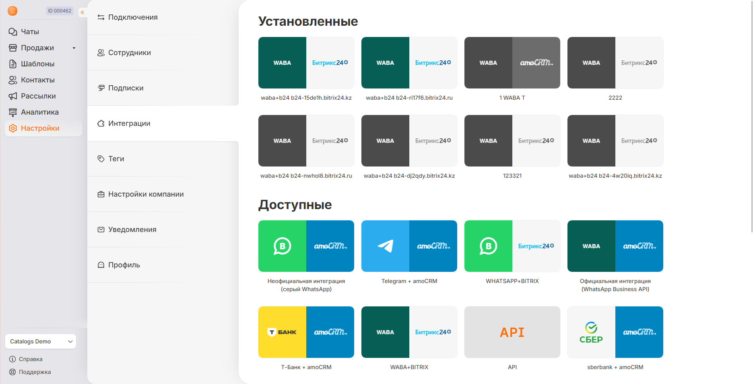Viewport: 753px width, 384px height.
Task: Open the Подключения settings section
Action: [133, 17]
